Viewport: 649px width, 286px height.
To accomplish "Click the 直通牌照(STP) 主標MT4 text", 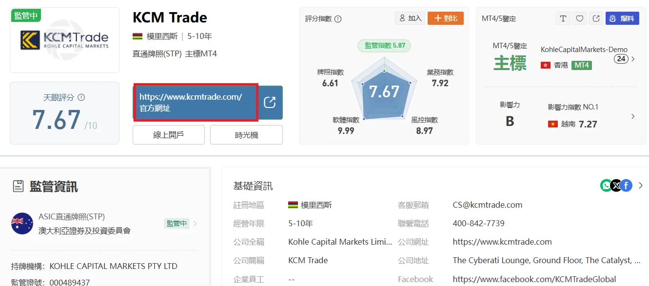I will 175,54.
